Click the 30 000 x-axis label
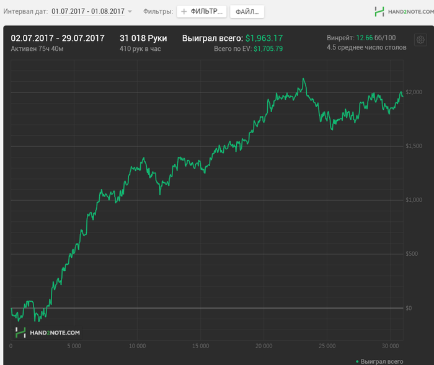Screen dimensions: 434x365 (x=390, y=346)
